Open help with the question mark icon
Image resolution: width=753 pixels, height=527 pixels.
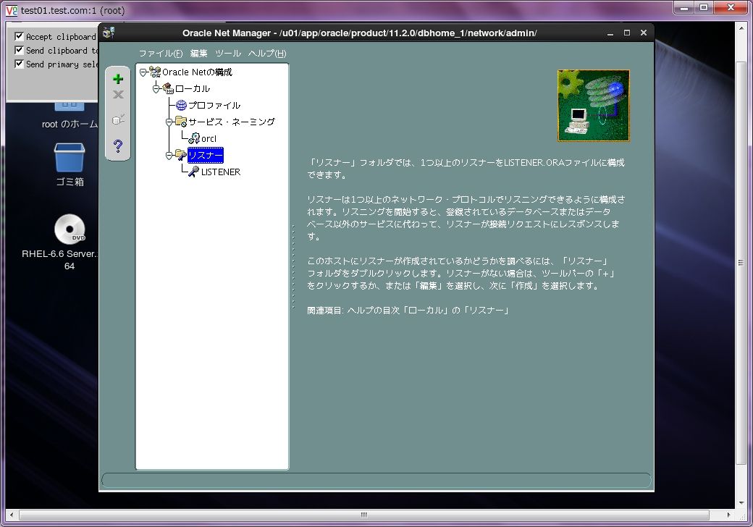coord(118,146)
